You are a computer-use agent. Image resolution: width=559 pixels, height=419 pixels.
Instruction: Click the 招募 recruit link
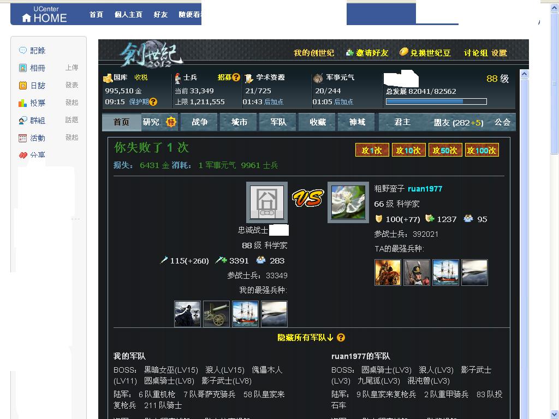[x=224, y=77]
